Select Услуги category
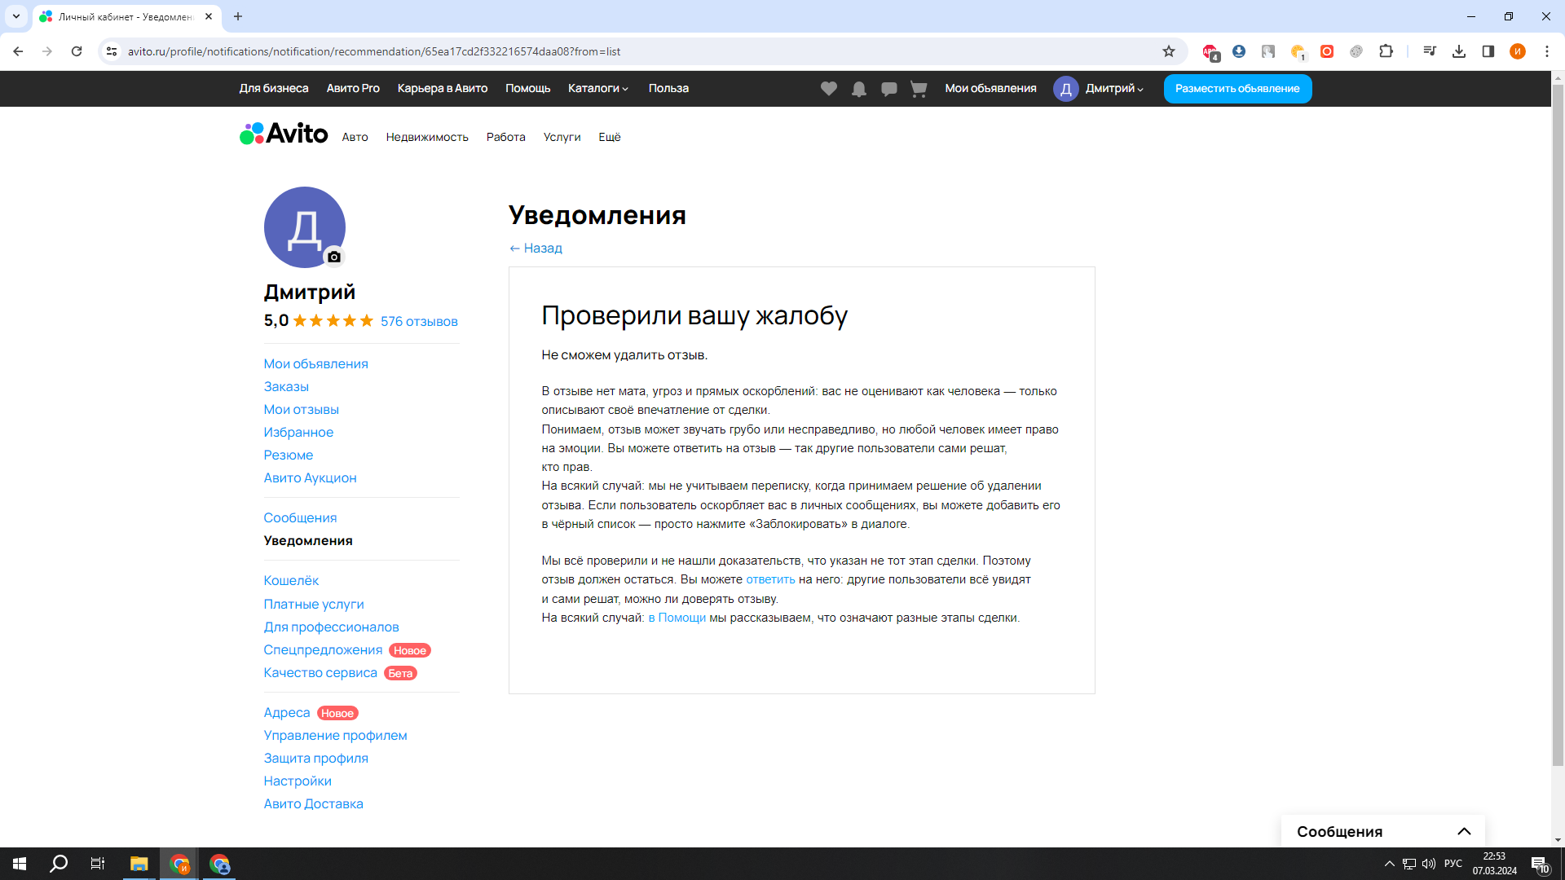 tap(562, 137)
